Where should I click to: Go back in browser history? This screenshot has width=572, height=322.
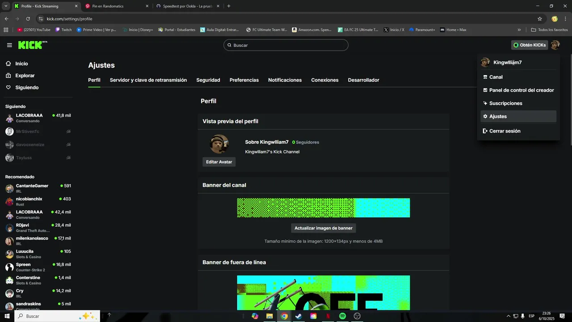point(6,19)
